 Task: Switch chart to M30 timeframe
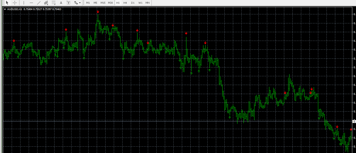(x=110, y=3)
